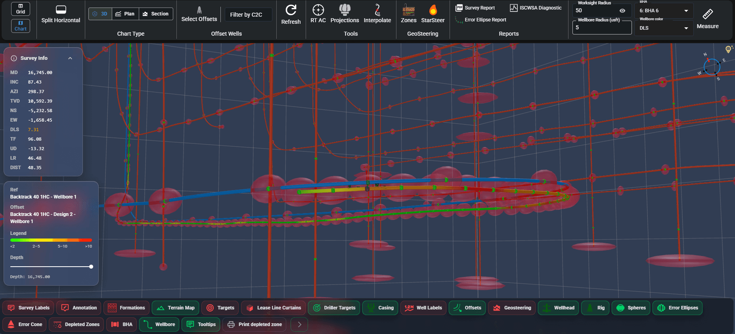
Task: Switch chart type to 3D
Action: tap(100, 14)
